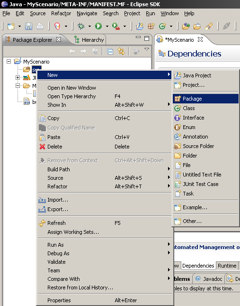Click Delete in the context menu
The width and height of the screenshot is (240, 306).
[105, 147]
